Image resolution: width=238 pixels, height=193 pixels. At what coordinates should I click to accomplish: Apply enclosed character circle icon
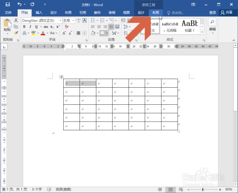pos(85,33)
